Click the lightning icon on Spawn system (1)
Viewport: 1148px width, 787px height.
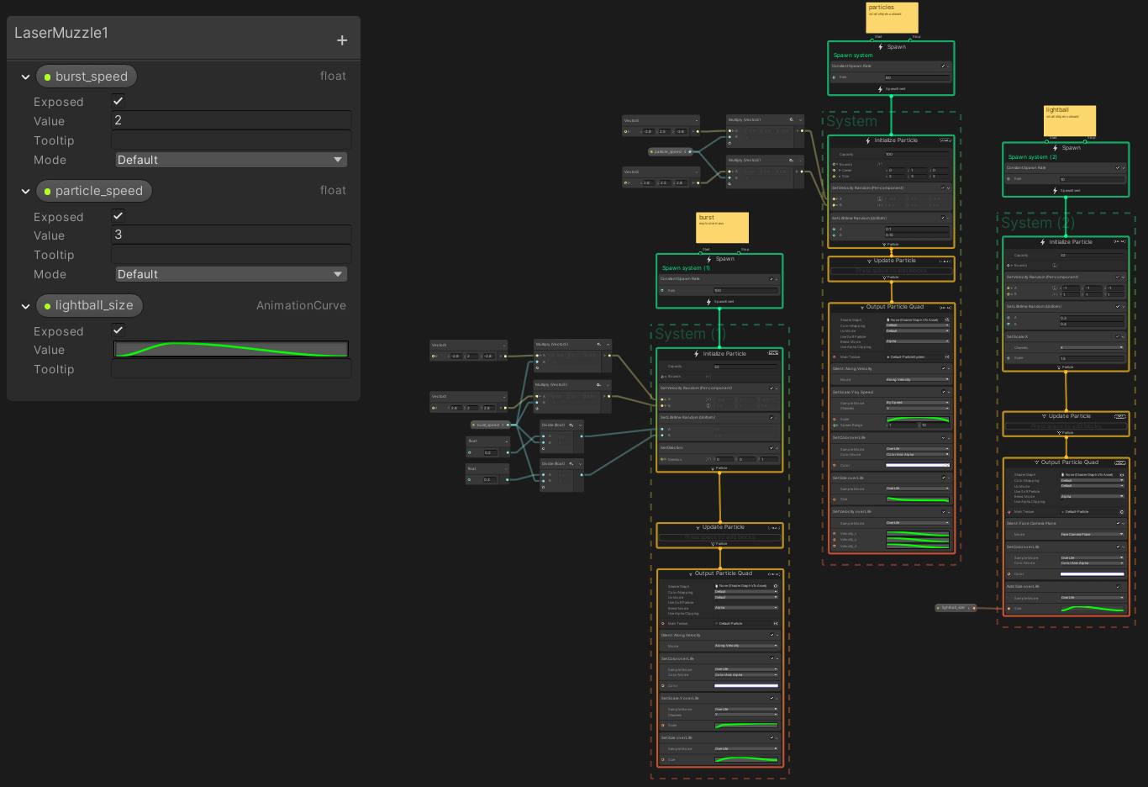[708, 259]
